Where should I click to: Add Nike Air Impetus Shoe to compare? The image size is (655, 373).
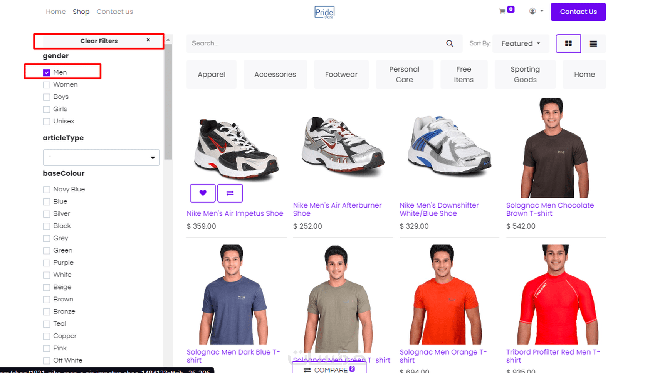(230, 193)
